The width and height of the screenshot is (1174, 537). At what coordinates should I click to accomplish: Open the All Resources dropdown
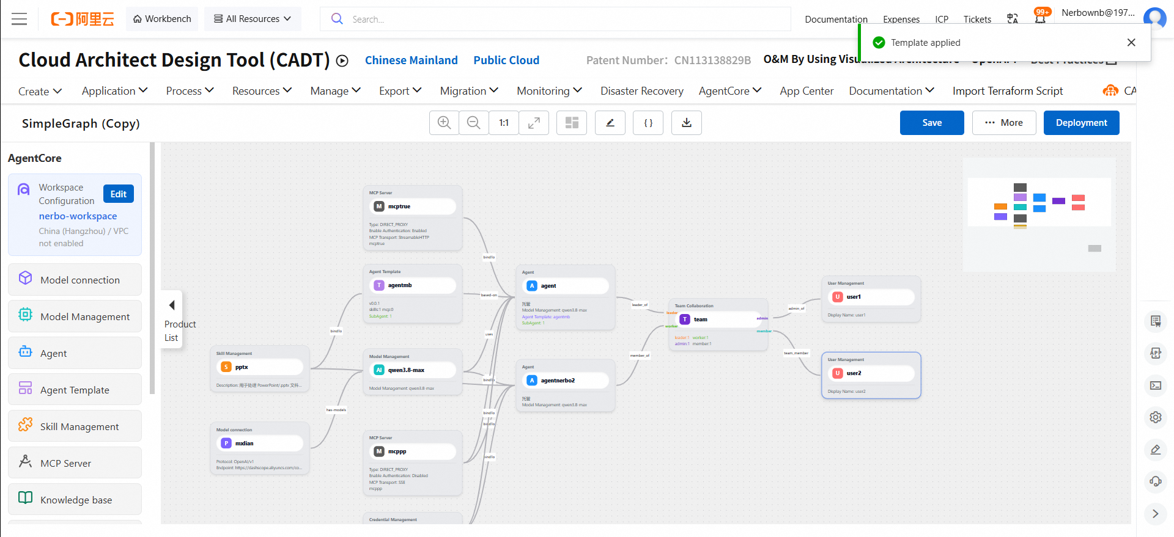click(x=253, y=19)
